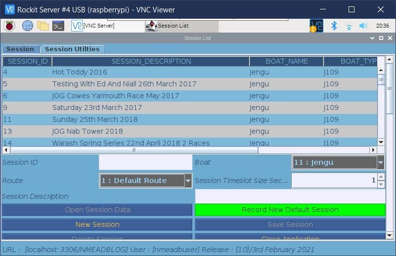
Task: Open the File Manager folder icon
Action: [42, 26]
